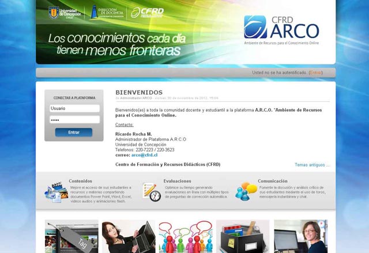The height and width of the screenshot is (253, 369).
Task: Click the Evaluaciones checklist and clock icon
Action: (x=152, y=192)
